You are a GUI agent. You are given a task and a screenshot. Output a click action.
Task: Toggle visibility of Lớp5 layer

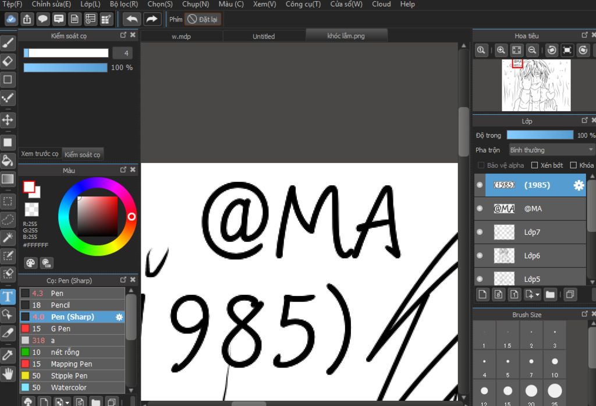[480, 279]
